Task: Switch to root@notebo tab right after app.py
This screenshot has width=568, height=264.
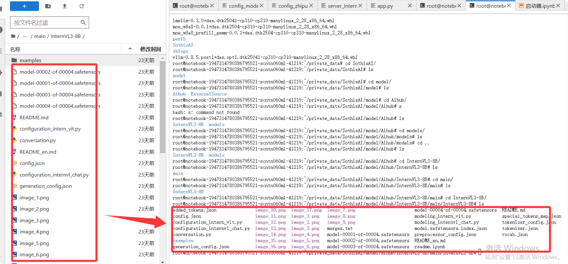Action: tap(441, 5)
